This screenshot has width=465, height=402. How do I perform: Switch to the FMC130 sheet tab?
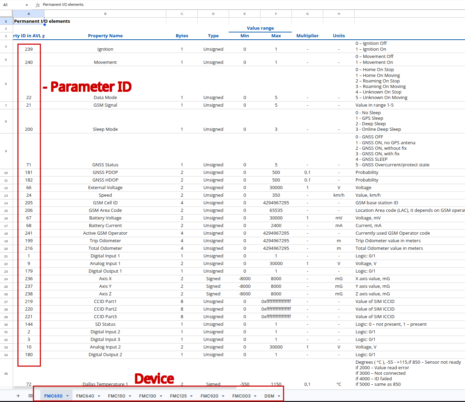(x=148, y=396)
